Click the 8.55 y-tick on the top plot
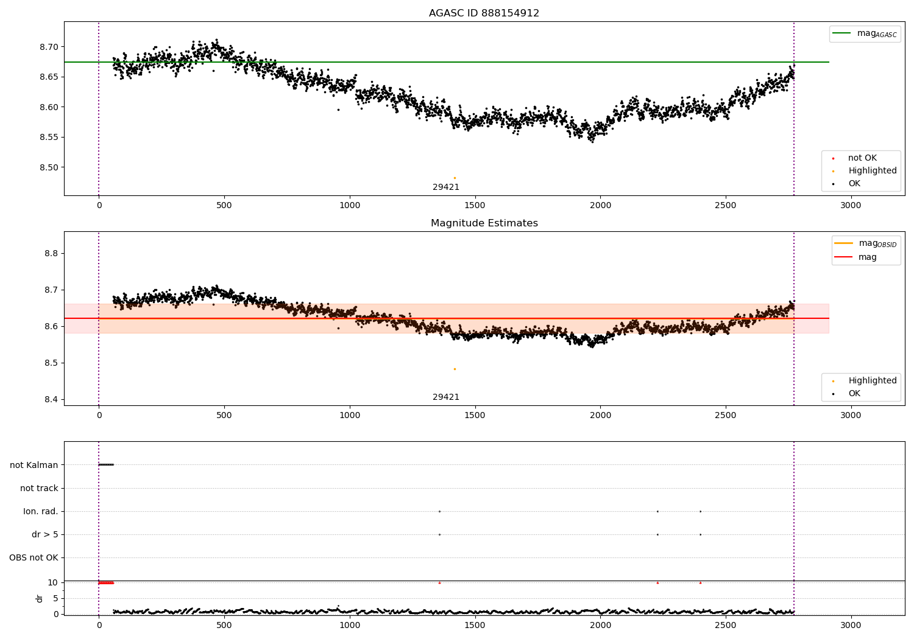This screenshot has width=914, height=639. [x=49, y=137]
